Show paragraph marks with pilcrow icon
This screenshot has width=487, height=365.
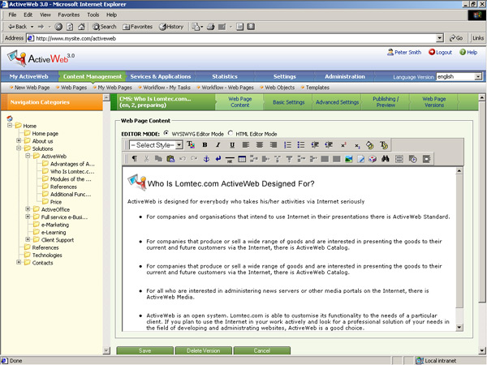(x=134, y=159)
